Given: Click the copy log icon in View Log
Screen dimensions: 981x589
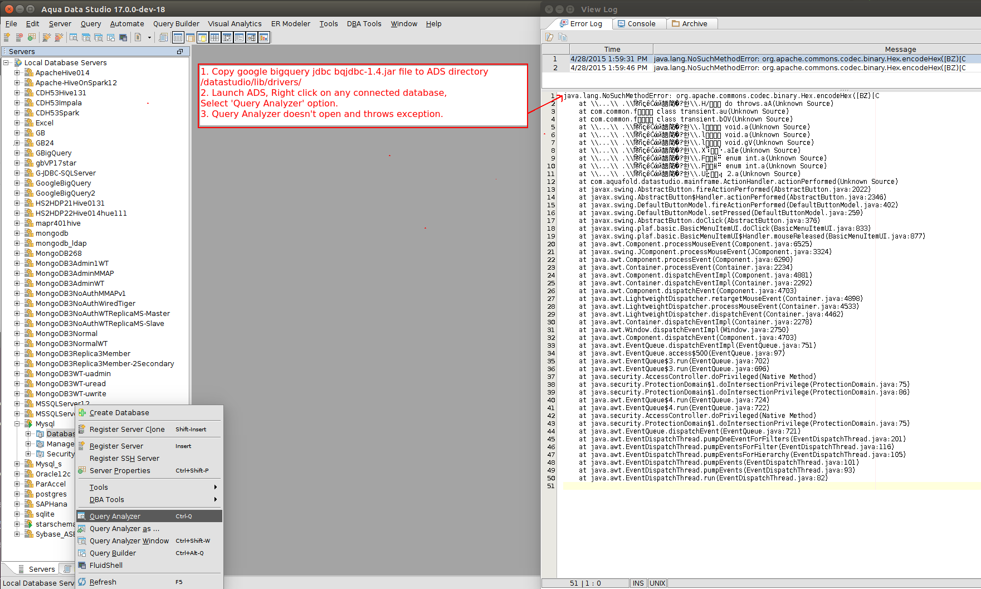Looking at the screenshot, I should pyautogui.click(x=563, y=37).
